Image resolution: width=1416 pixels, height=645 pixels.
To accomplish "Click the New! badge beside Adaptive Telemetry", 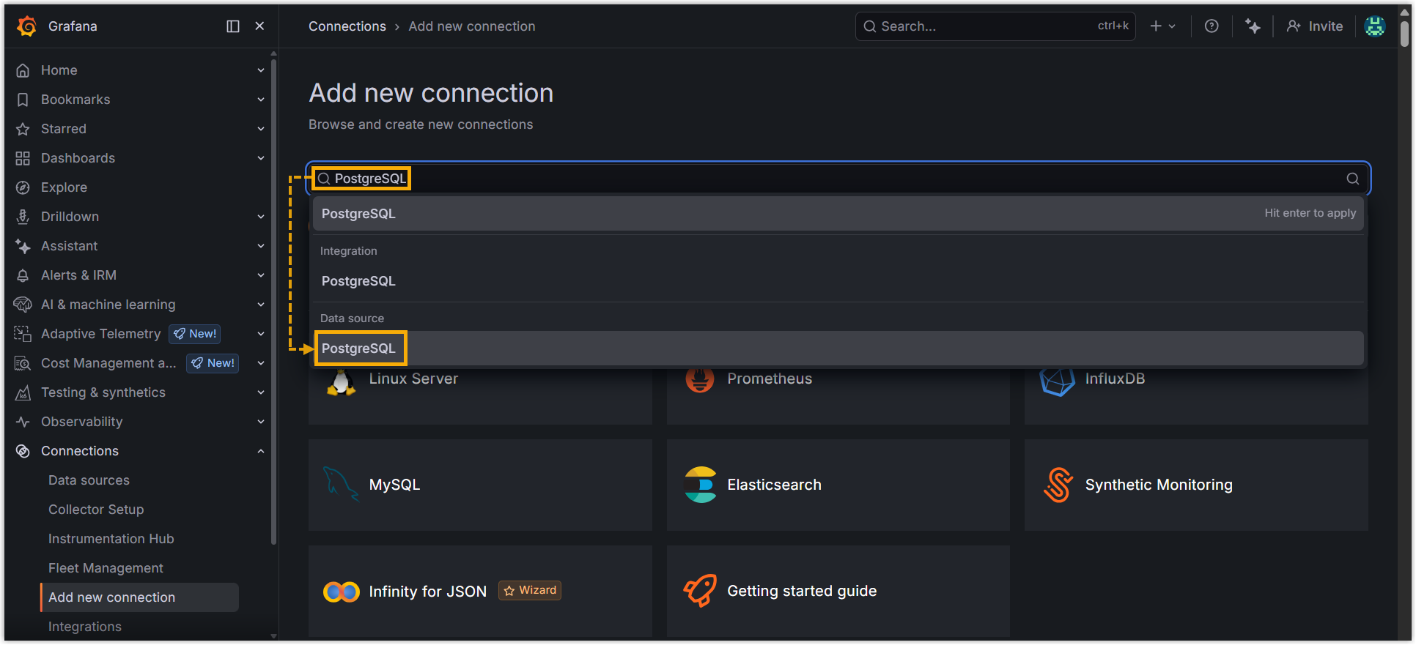I will pyautogui.click(x=195, y=334).
